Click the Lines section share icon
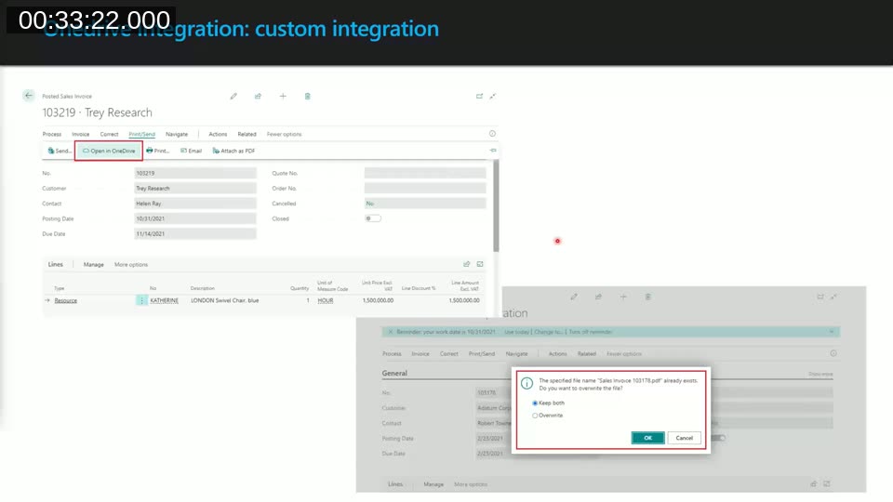 point(466,264)
